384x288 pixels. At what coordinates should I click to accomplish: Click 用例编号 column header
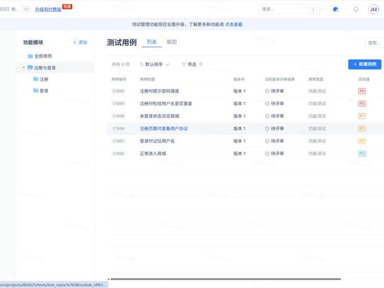[x=119, y=79]
